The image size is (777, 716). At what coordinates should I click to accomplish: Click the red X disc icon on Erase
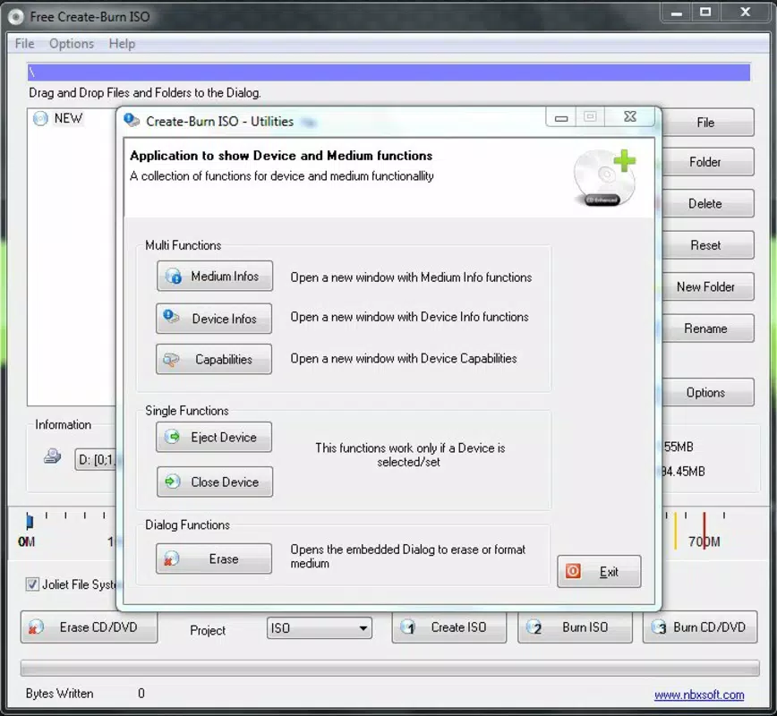[x=171, y=558]
